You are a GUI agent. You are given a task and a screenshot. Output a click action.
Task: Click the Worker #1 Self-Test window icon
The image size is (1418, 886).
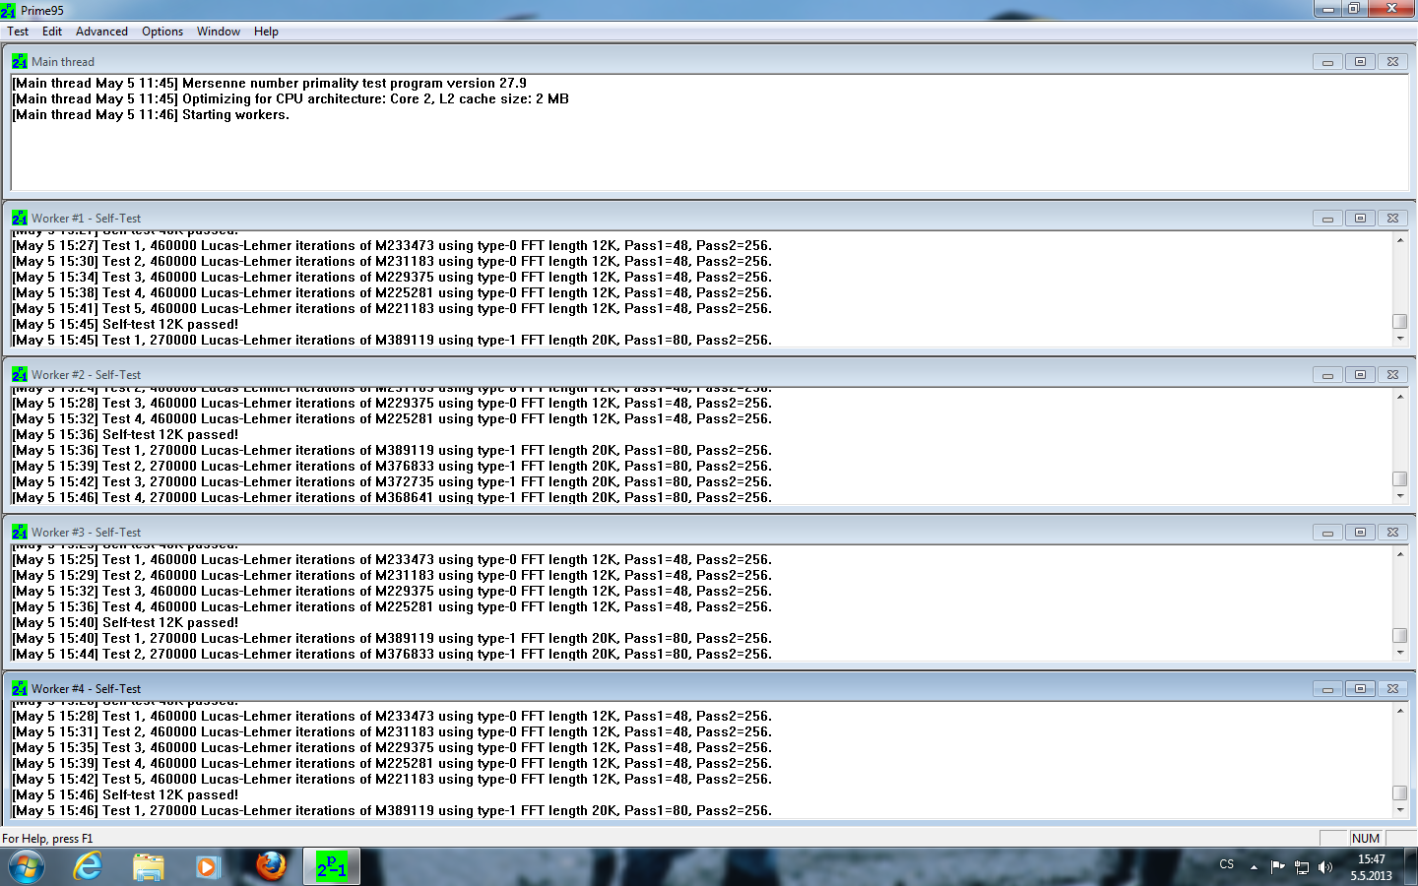pos(20,219)
